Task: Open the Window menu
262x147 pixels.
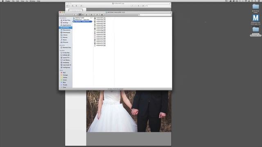Action: [x=32, y=1]
